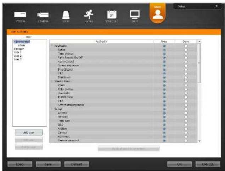Select the SmartSearch row
The image size is (225, 171).
point(123,70)
